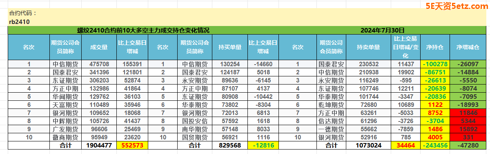Click the 信达期货 company cell
Image resolution: width=490 pixels, height=154 pixels.
331,121
